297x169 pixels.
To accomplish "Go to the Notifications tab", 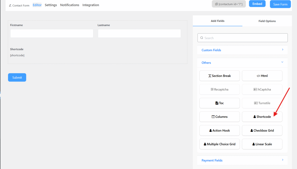I will point(70,5).
